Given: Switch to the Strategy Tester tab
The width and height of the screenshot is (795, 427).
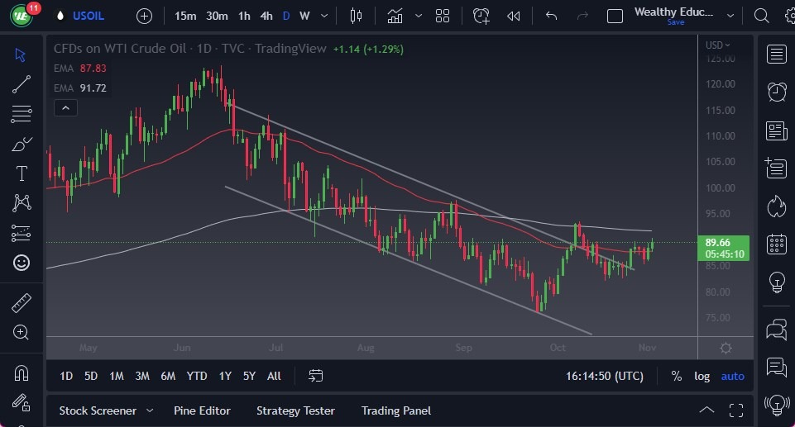Looking at the screenshot, I should click(x=295, y=410).
